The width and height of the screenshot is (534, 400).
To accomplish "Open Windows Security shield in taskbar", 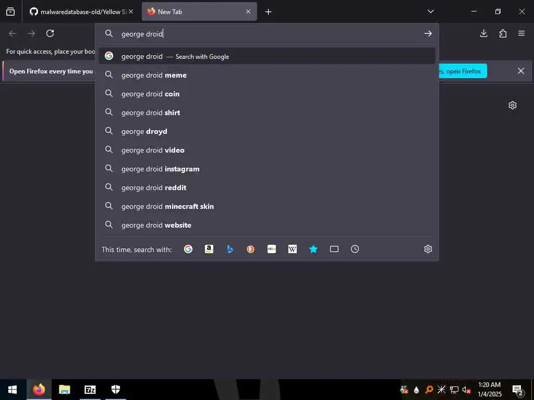I will [x=116, y=390].
